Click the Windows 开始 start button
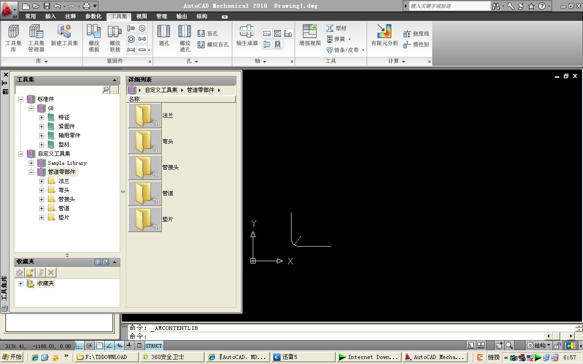 coord(12,357)
